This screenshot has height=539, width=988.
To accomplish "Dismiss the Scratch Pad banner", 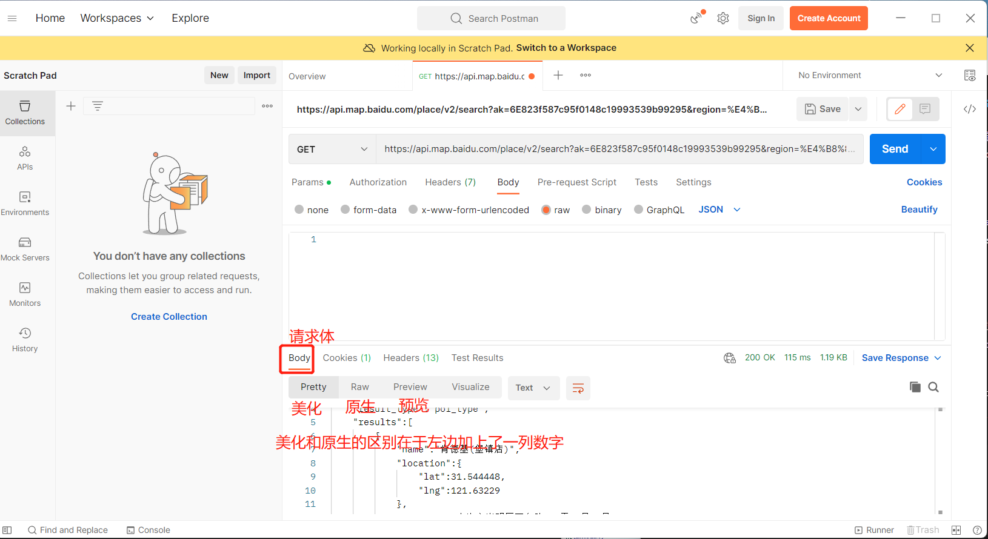I will (x=970, y=48).
